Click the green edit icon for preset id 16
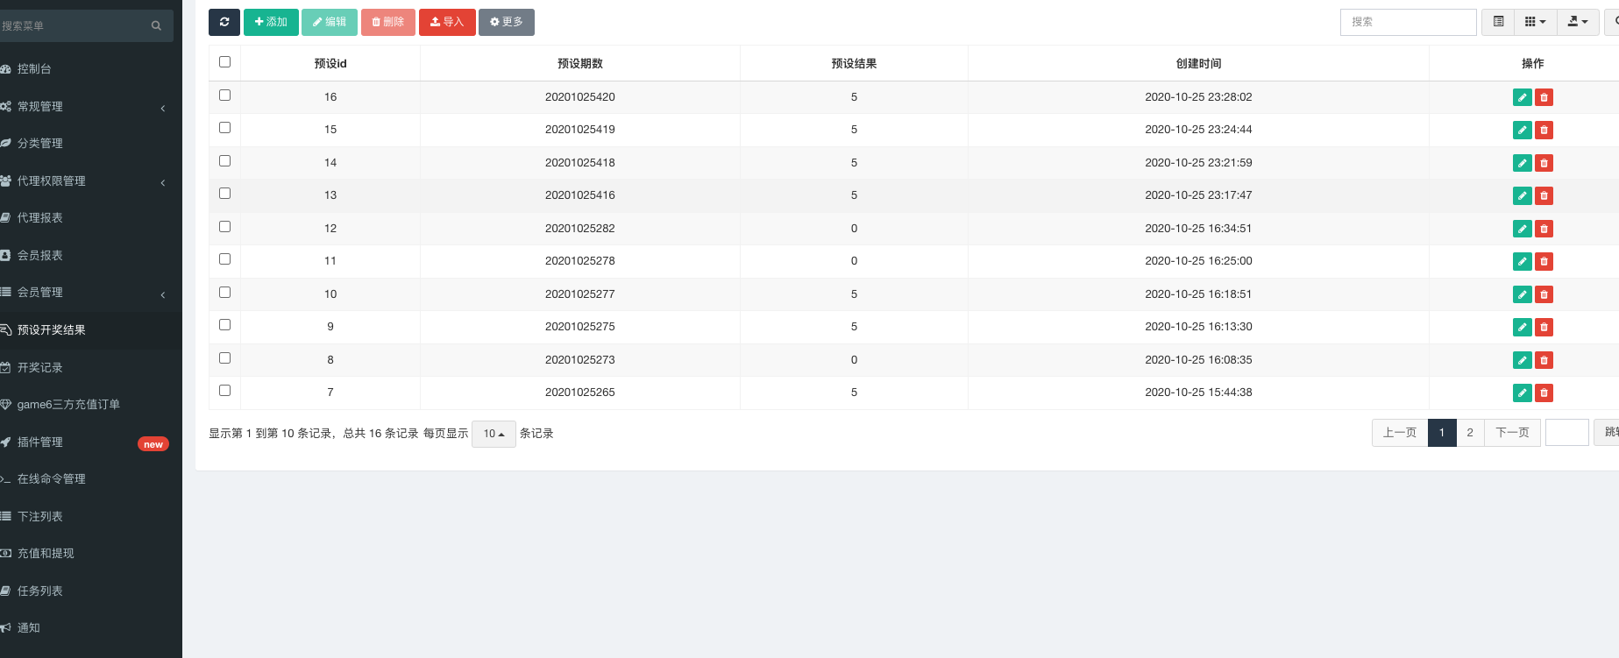 [1523, 97]
